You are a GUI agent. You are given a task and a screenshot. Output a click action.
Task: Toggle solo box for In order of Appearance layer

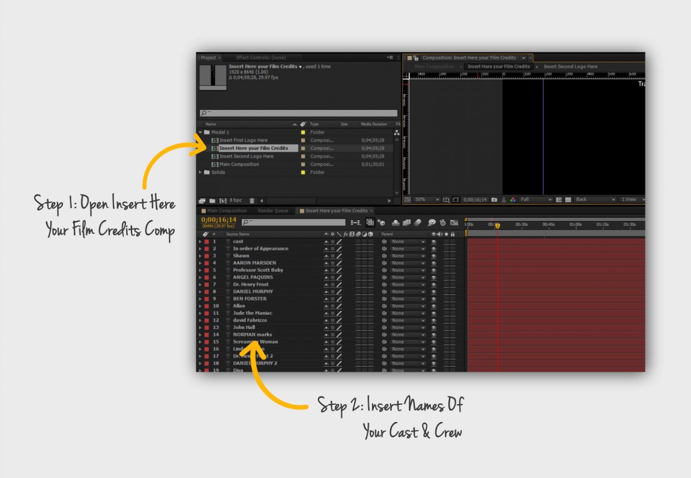click(x=447, y=249)
